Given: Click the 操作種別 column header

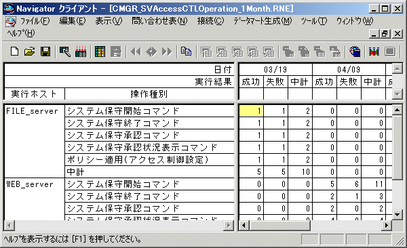Looking at the screenshot, I should pyautogui.click(x=149, y=94).
